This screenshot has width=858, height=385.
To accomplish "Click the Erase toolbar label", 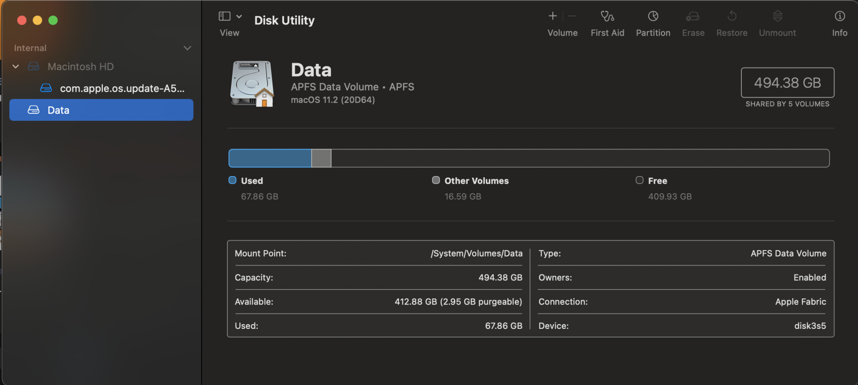I will 693,33.
